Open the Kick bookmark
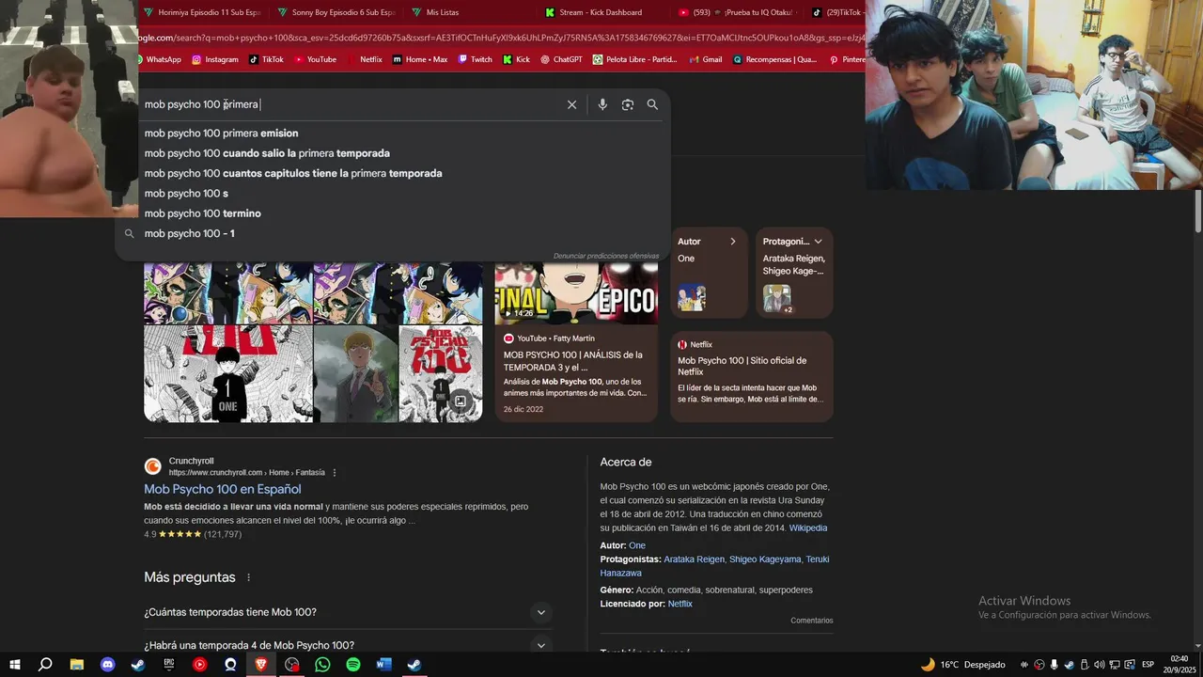1203x677 pixels. [516, 59]
